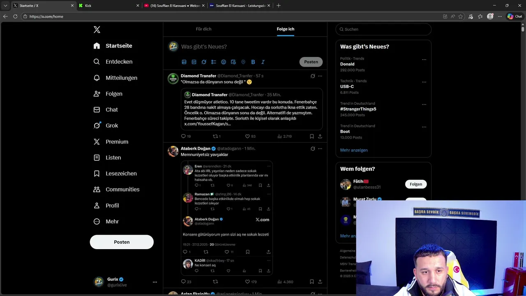This screenshot has width=526, height=296.
Task: Reply to Diamond Transfer post with 19 replies
Action: [x=186, y=136]
